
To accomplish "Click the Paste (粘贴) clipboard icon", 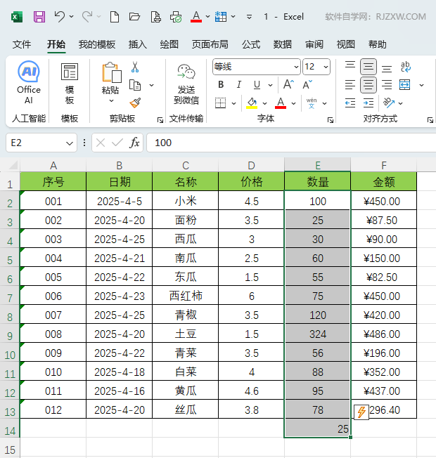I will [x=111, y=72].
